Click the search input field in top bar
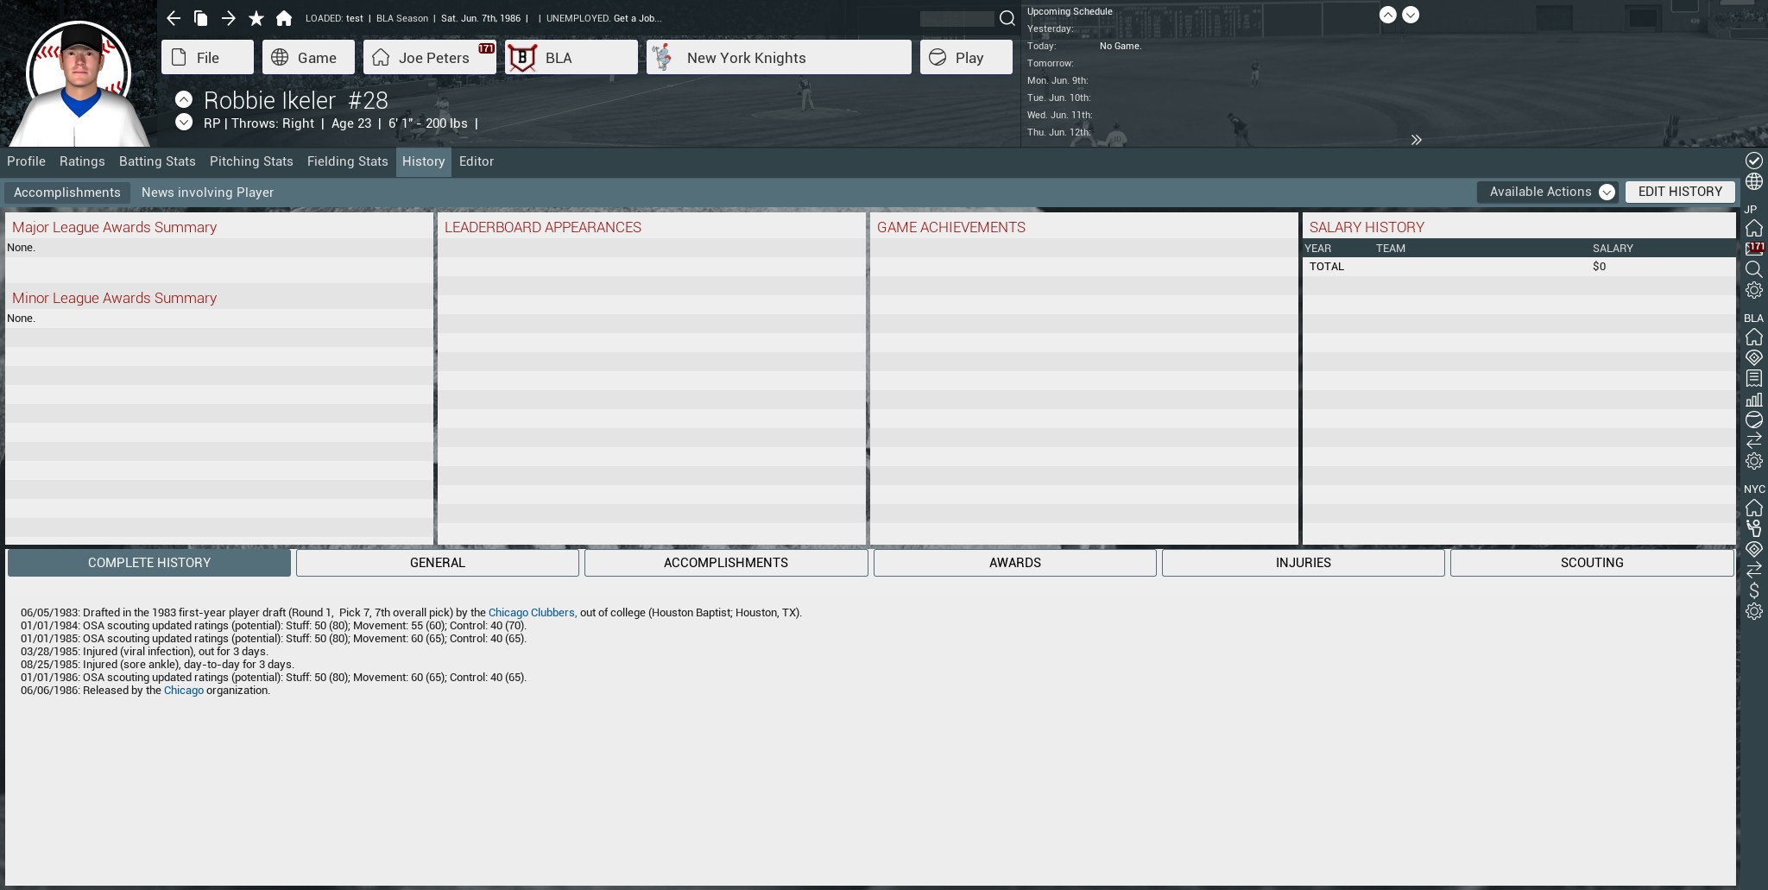This screenshot has height=890, width=1768. coord(957,18)
